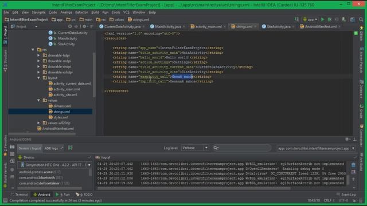Hide the Android DDMS panel
Viewport: 367px width, 206px height.
click(355, 139)
